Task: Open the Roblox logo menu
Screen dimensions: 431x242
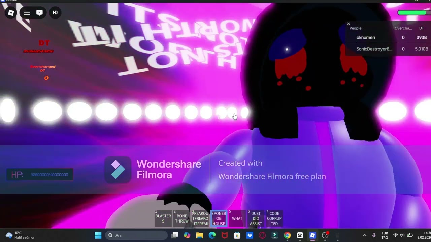Action: pyautogui.click(x=11, y=13)
